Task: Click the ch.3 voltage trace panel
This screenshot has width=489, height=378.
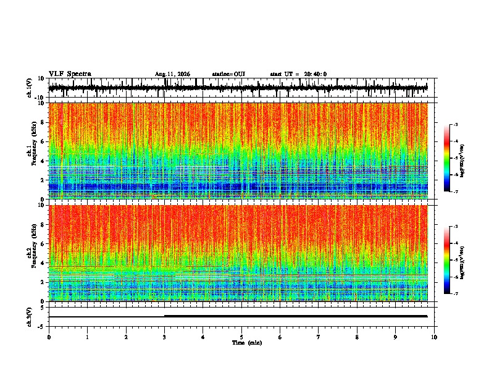Action: tap(241, 317)
